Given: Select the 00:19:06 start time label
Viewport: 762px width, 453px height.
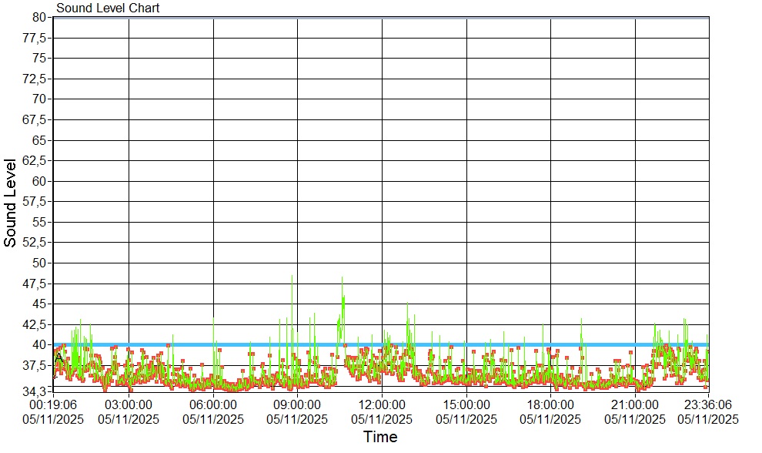Looking at the screenshot, I should pyautogui.click(x=52, y=404).
